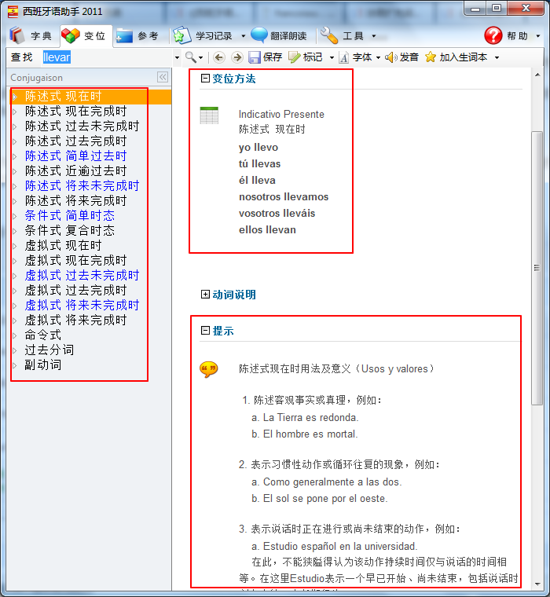Click the 动词说明 section title
550x597 pixels.
(234, 295)
